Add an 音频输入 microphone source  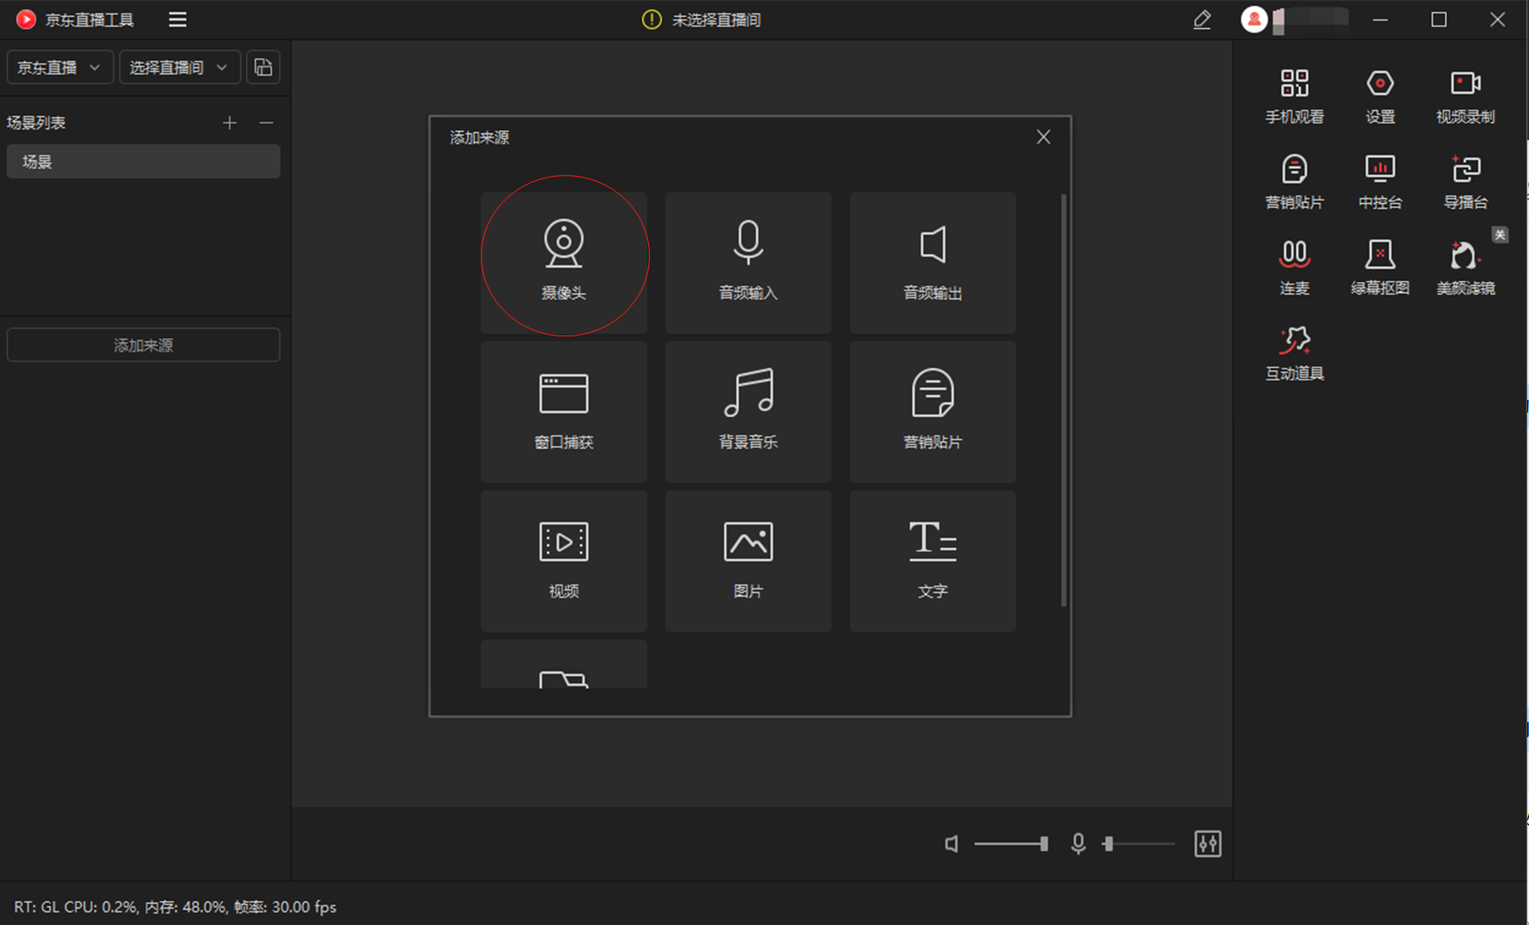tap(748, 262)
